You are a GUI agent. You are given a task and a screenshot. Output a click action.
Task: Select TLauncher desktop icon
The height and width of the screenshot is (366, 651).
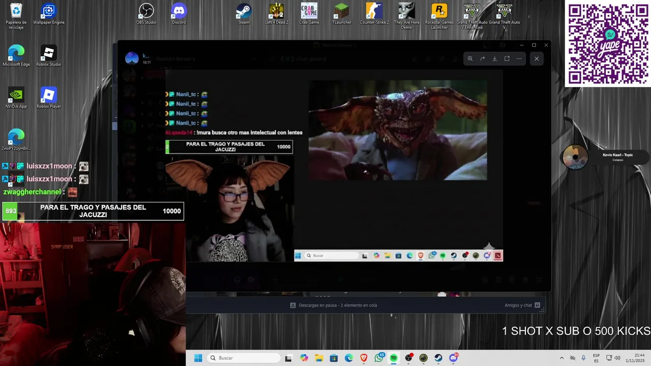[342, 14]
